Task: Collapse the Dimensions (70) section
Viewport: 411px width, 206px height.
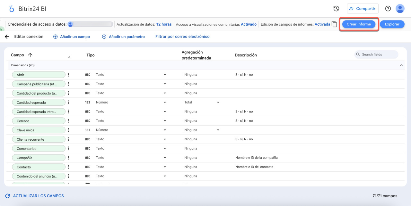Action: [401, 65]
